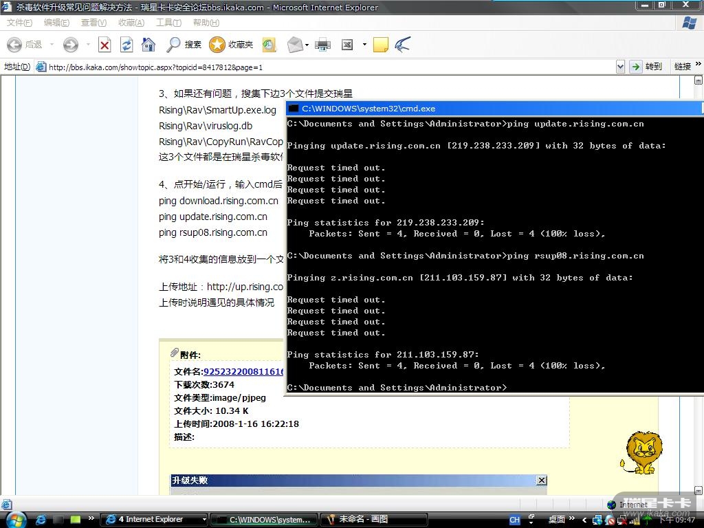The height and width of the screenshot is (528, 704).
Task: Click the taskbar clock 下午 09:47
Action: pos(676,520)
